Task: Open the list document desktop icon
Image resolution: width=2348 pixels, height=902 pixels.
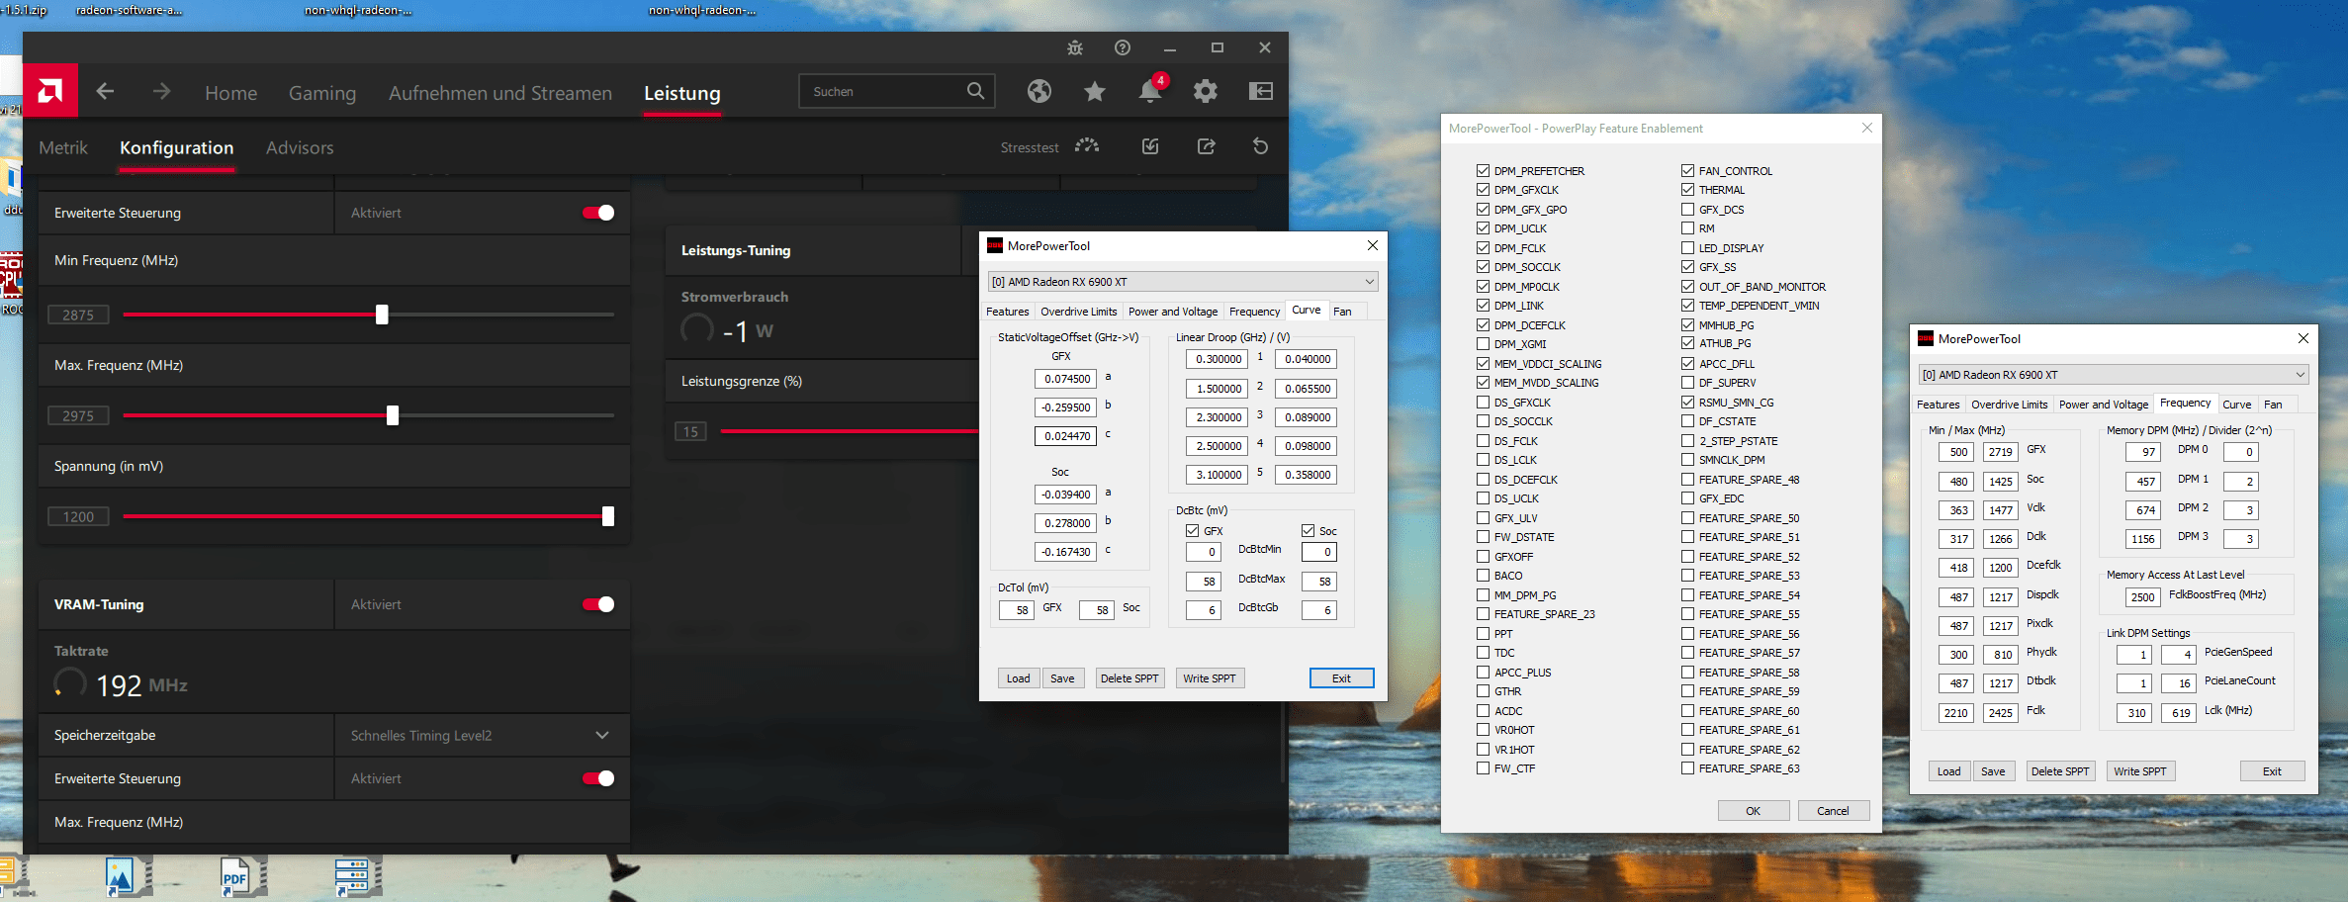Action: coord(357,875)
